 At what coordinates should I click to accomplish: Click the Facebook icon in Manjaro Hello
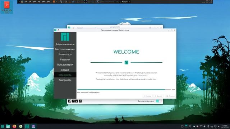pos(73,101)
